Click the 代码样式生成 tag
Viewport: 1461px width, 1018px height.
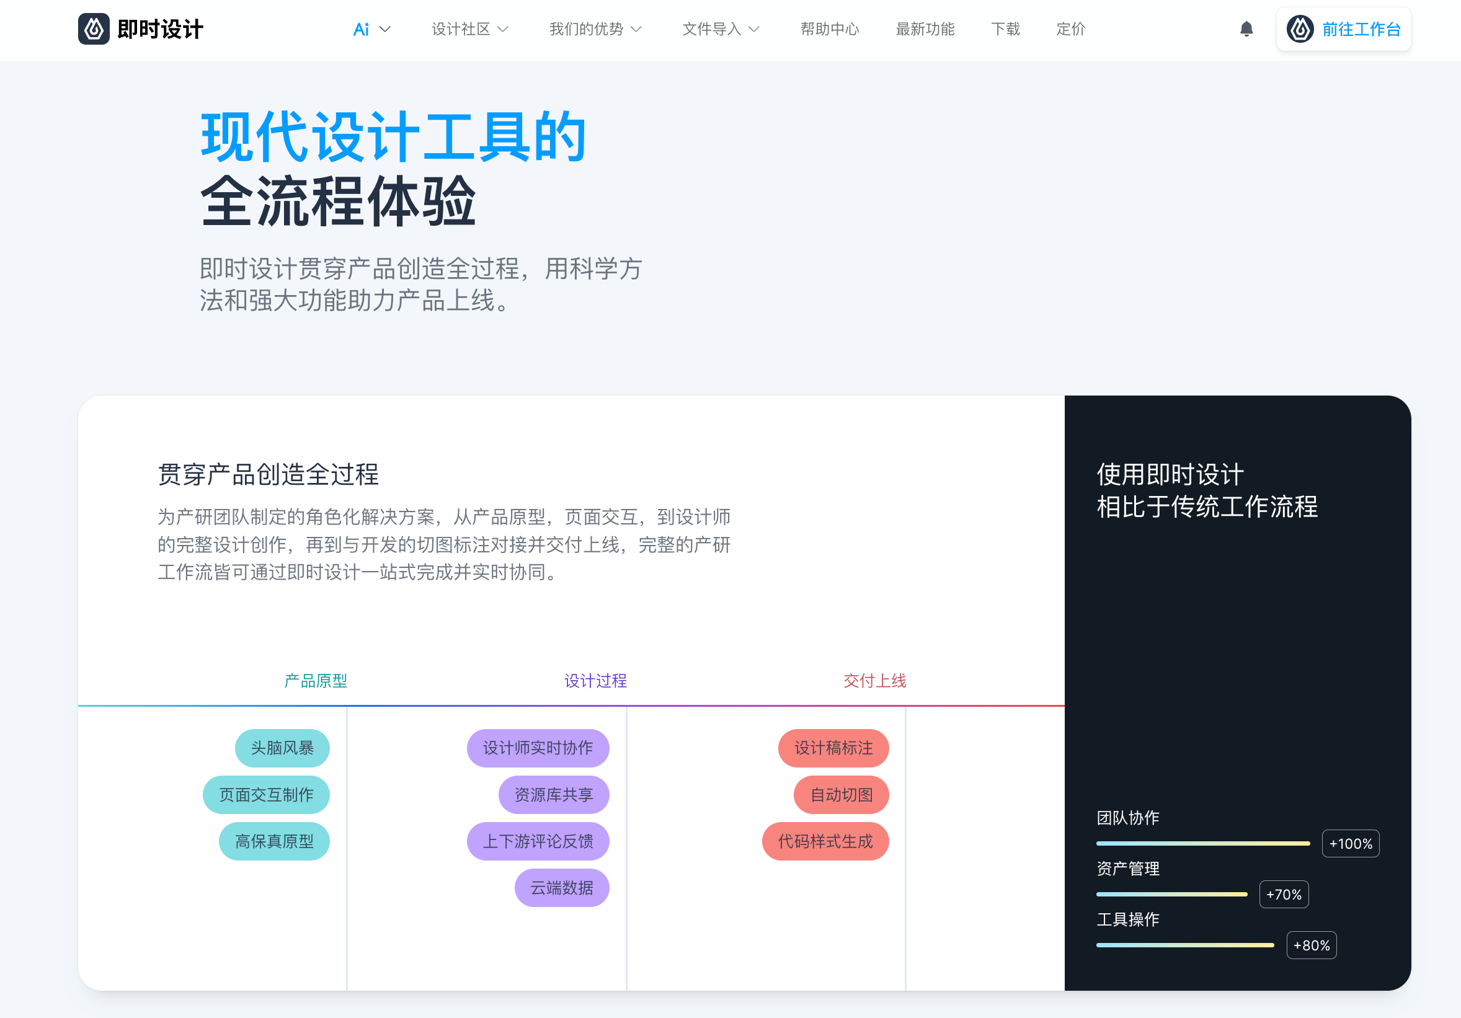(x=825, y=841)
